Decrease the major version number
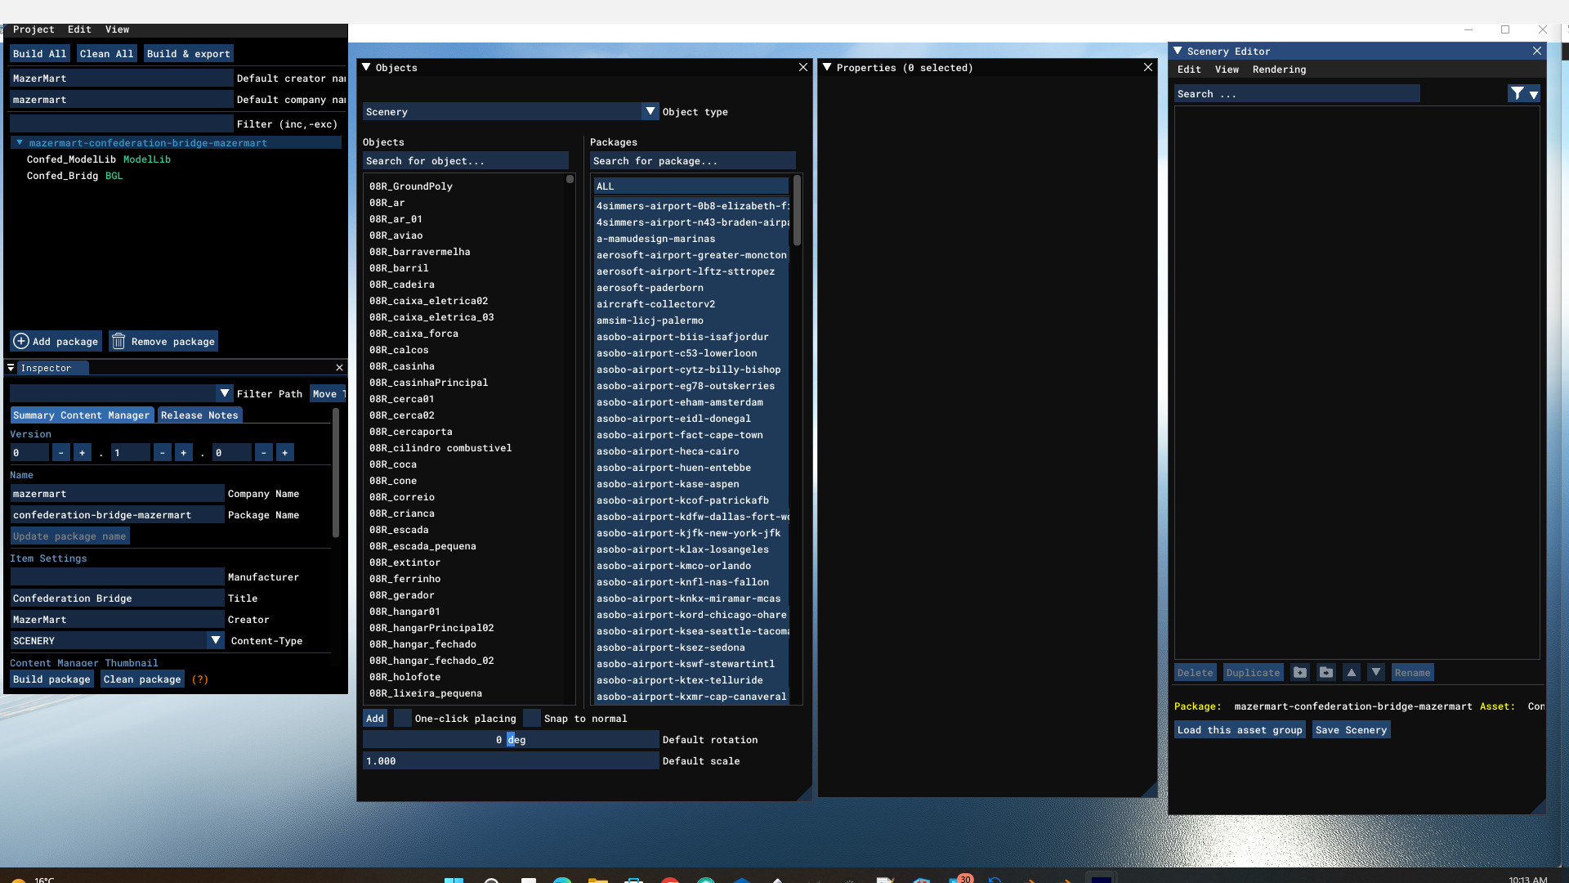 61,453
